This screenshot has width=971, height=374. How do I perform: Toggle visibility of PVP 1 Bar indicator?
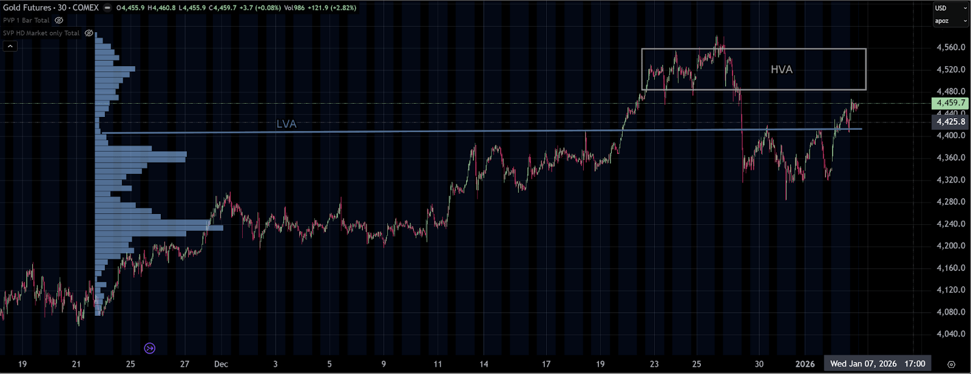(59, 21)
